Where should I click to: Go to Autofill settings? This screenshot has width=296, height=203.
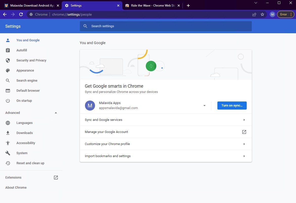(22, 50)
